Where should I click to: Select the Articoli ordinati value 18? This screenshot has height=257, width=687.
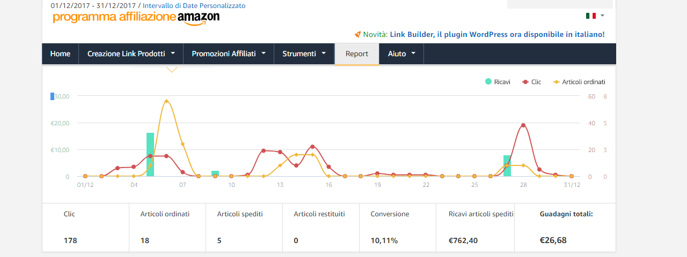(x=145, y=240)
